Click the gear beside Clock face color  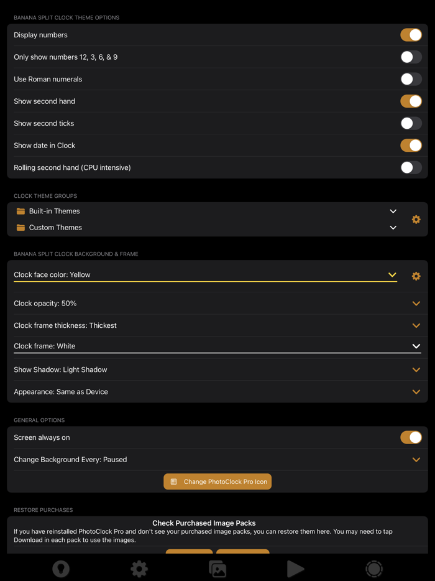[416, 274]
